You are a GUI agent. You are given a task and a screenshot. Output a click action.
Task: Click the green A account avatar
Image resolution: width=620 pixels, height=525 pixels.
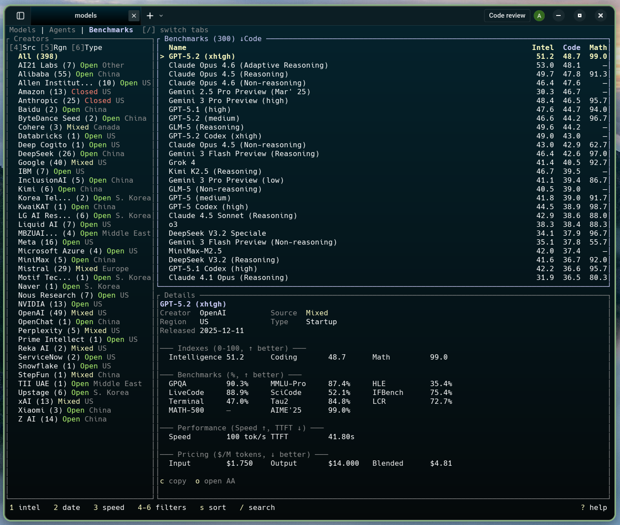539,15
